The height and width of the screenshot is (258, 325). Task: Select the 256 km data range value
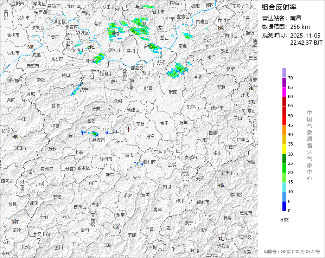pos(300,27)
